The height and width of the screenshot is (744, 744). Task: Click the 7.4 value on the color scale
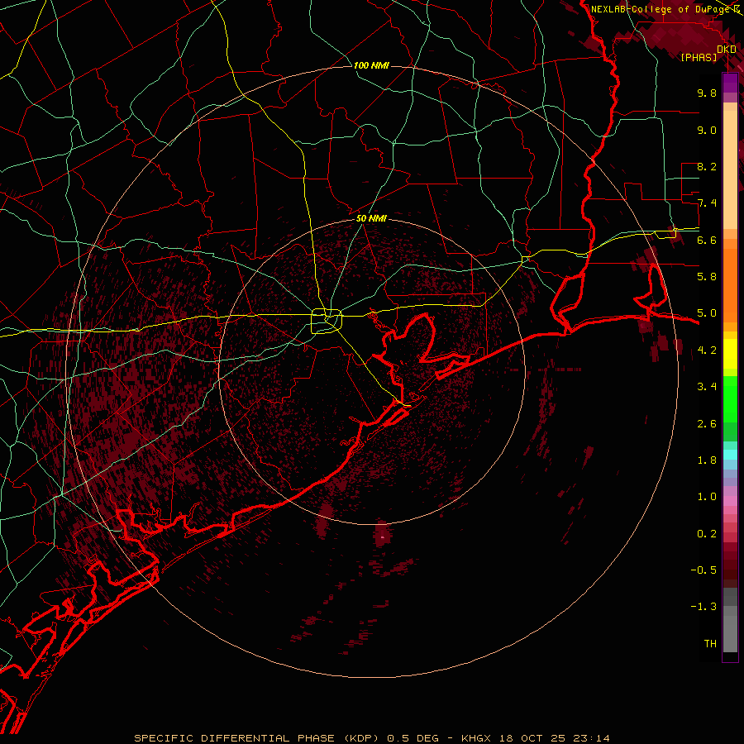coord(707,203)
